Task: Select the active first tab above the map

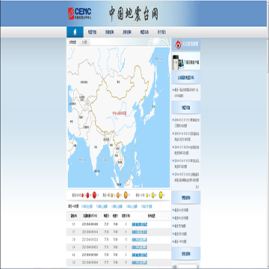Action: click(73, 43)
